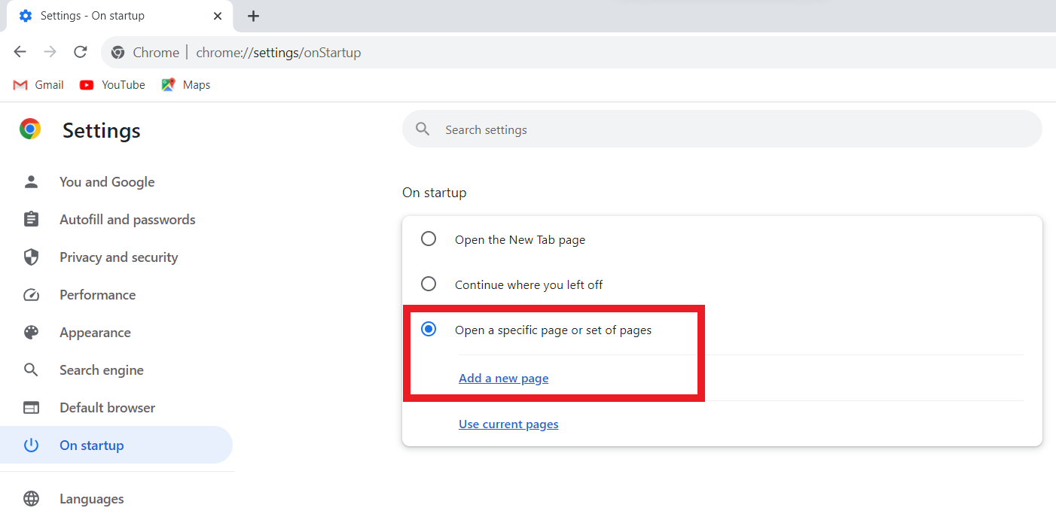Select Open a specific page or set of pages
The height and width of the screenshot is (517, 1056).
point(429,329)
